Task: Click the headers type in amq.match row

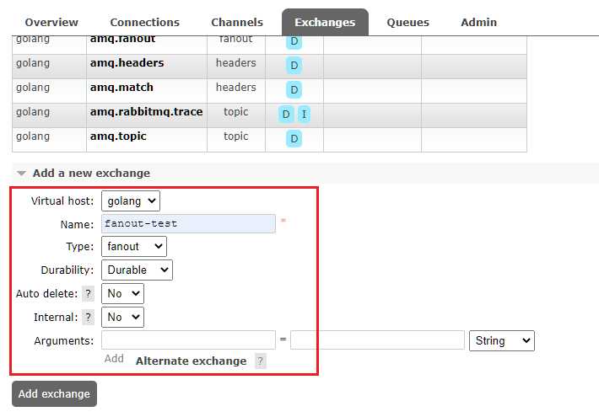Action: [x=236, y=88]
